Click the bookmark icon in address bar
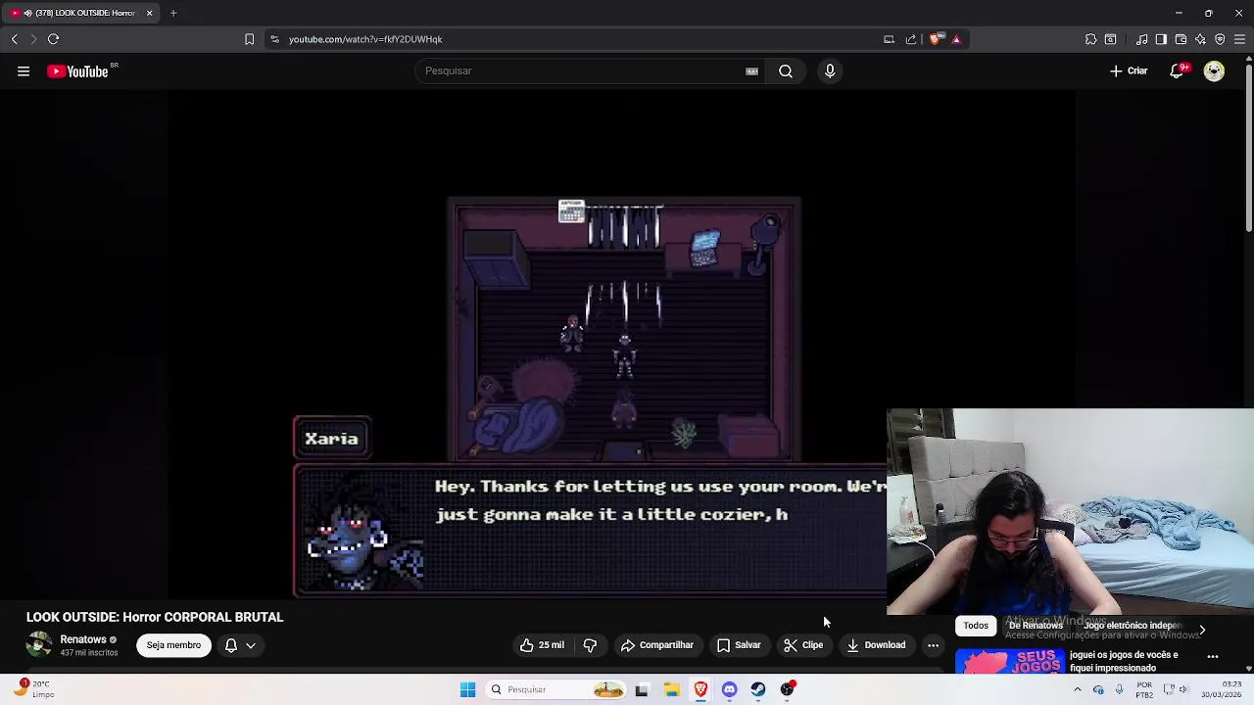The height and width of the screenshot is (705, 1254). pos(249,39)
